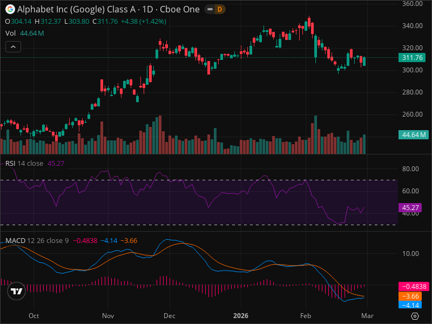432x324 pixels.
Task: Click the orange D data-mode badge
Action: point(220,9)
